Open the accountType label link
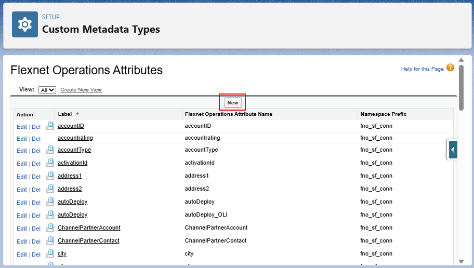The width and height of the screenshot is (474, 268). [x=74, y=150]
